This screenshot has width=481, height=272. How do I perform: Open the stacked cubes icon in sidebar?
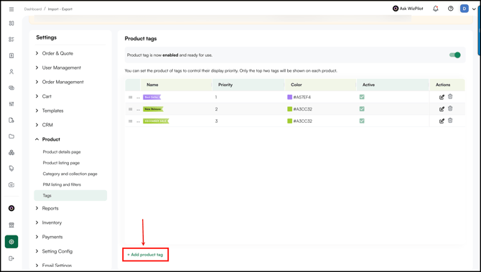11,152
